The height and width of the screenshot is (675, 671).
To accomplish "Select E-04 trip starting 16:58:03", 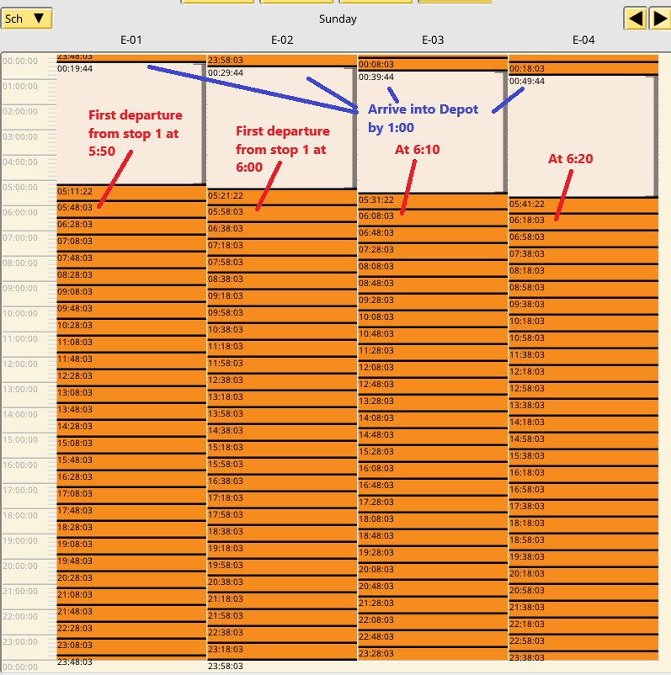I will tap(583, 492).
